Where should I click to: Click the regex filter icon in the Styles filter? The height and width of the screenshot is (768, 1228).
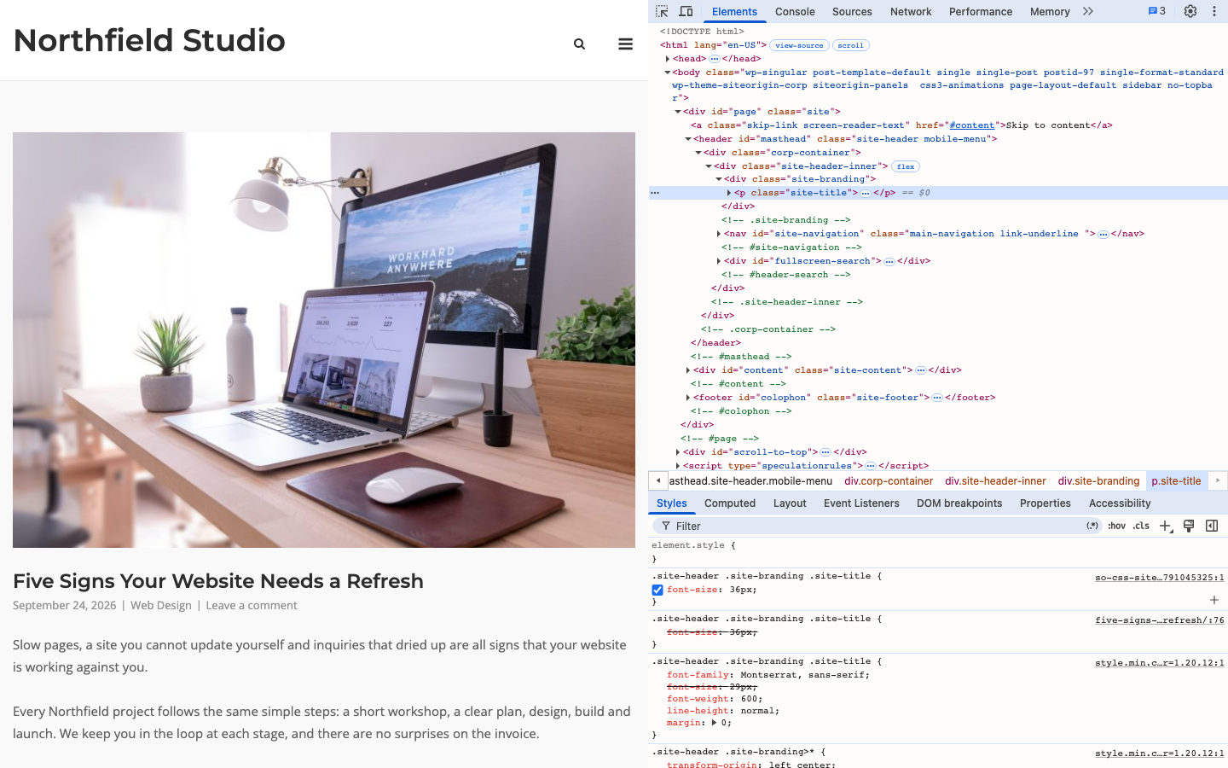point(1092,526)
